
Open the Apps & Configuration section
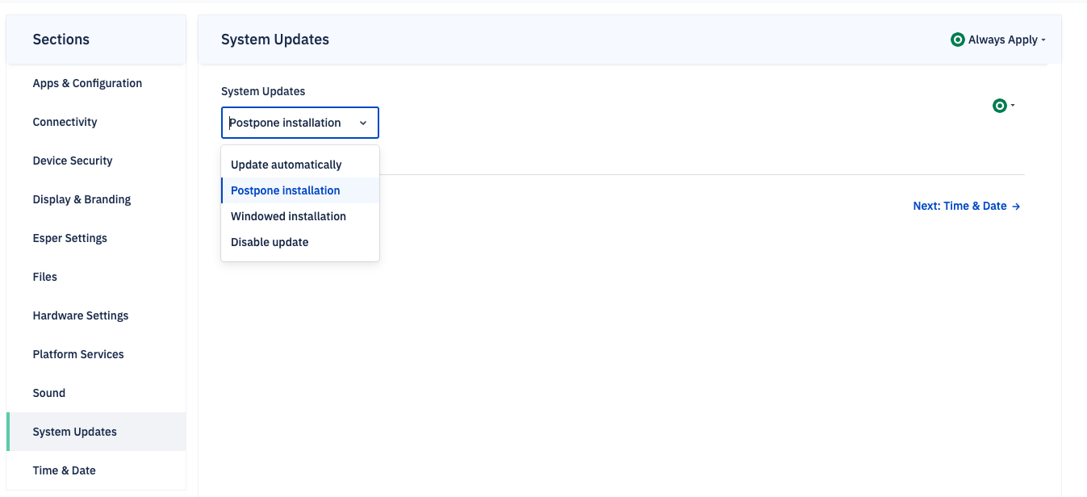[96, 83]
